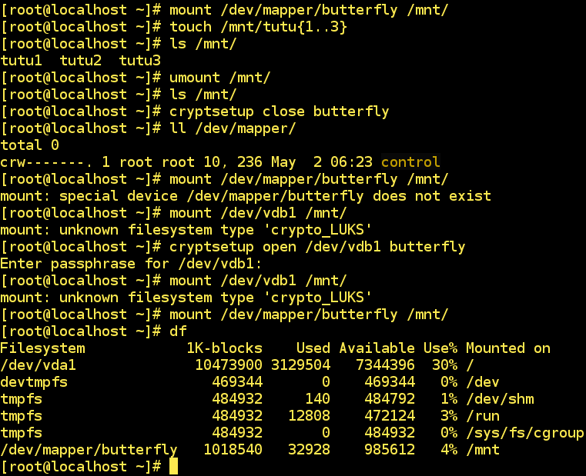Click the 'does not exist' mount error line

click(246, 195)
